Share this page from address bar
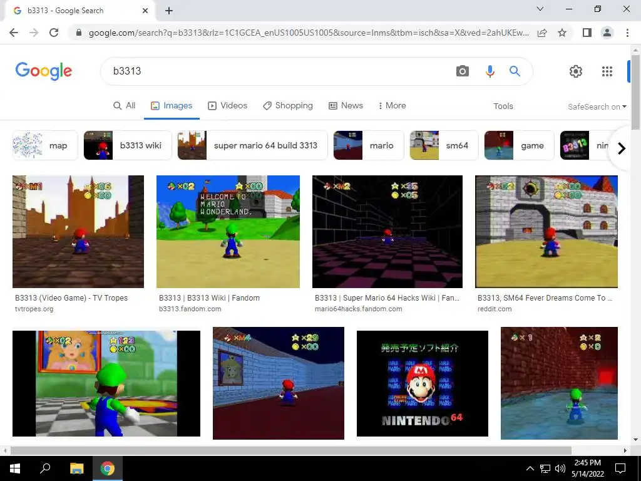 (x=542, y=33)
